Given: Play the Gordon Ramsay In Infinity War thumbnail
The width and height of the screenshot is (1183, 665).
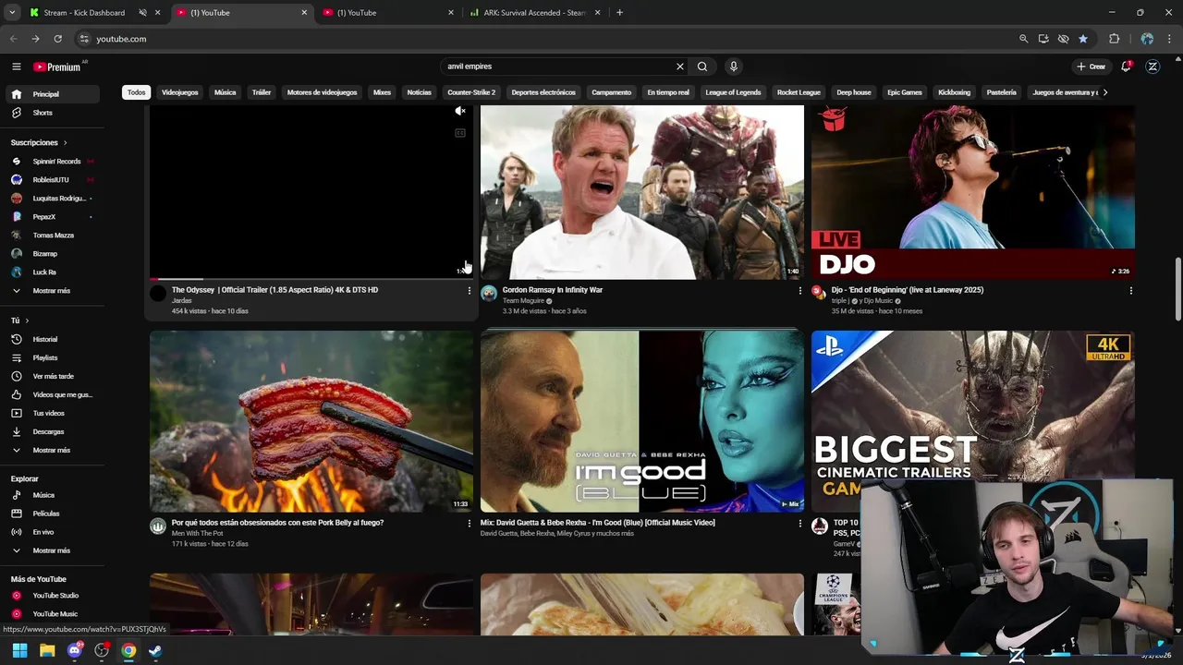Looking at the screenshot, I should pyautogui.click(x=642, y=192).
